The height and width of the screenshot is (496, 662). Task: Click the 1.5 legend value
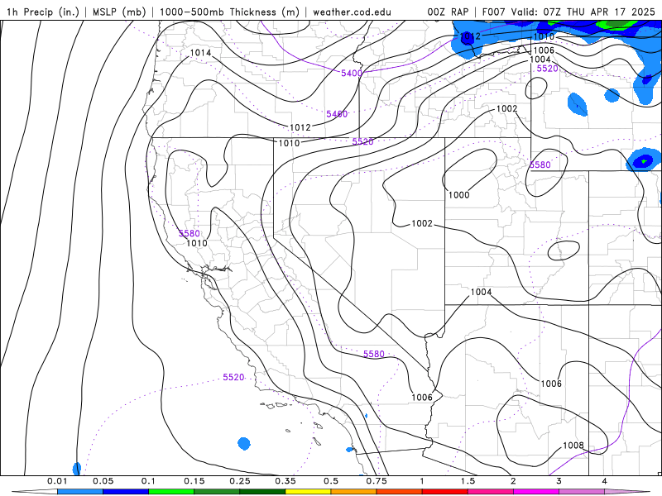(x=468, y=481)
